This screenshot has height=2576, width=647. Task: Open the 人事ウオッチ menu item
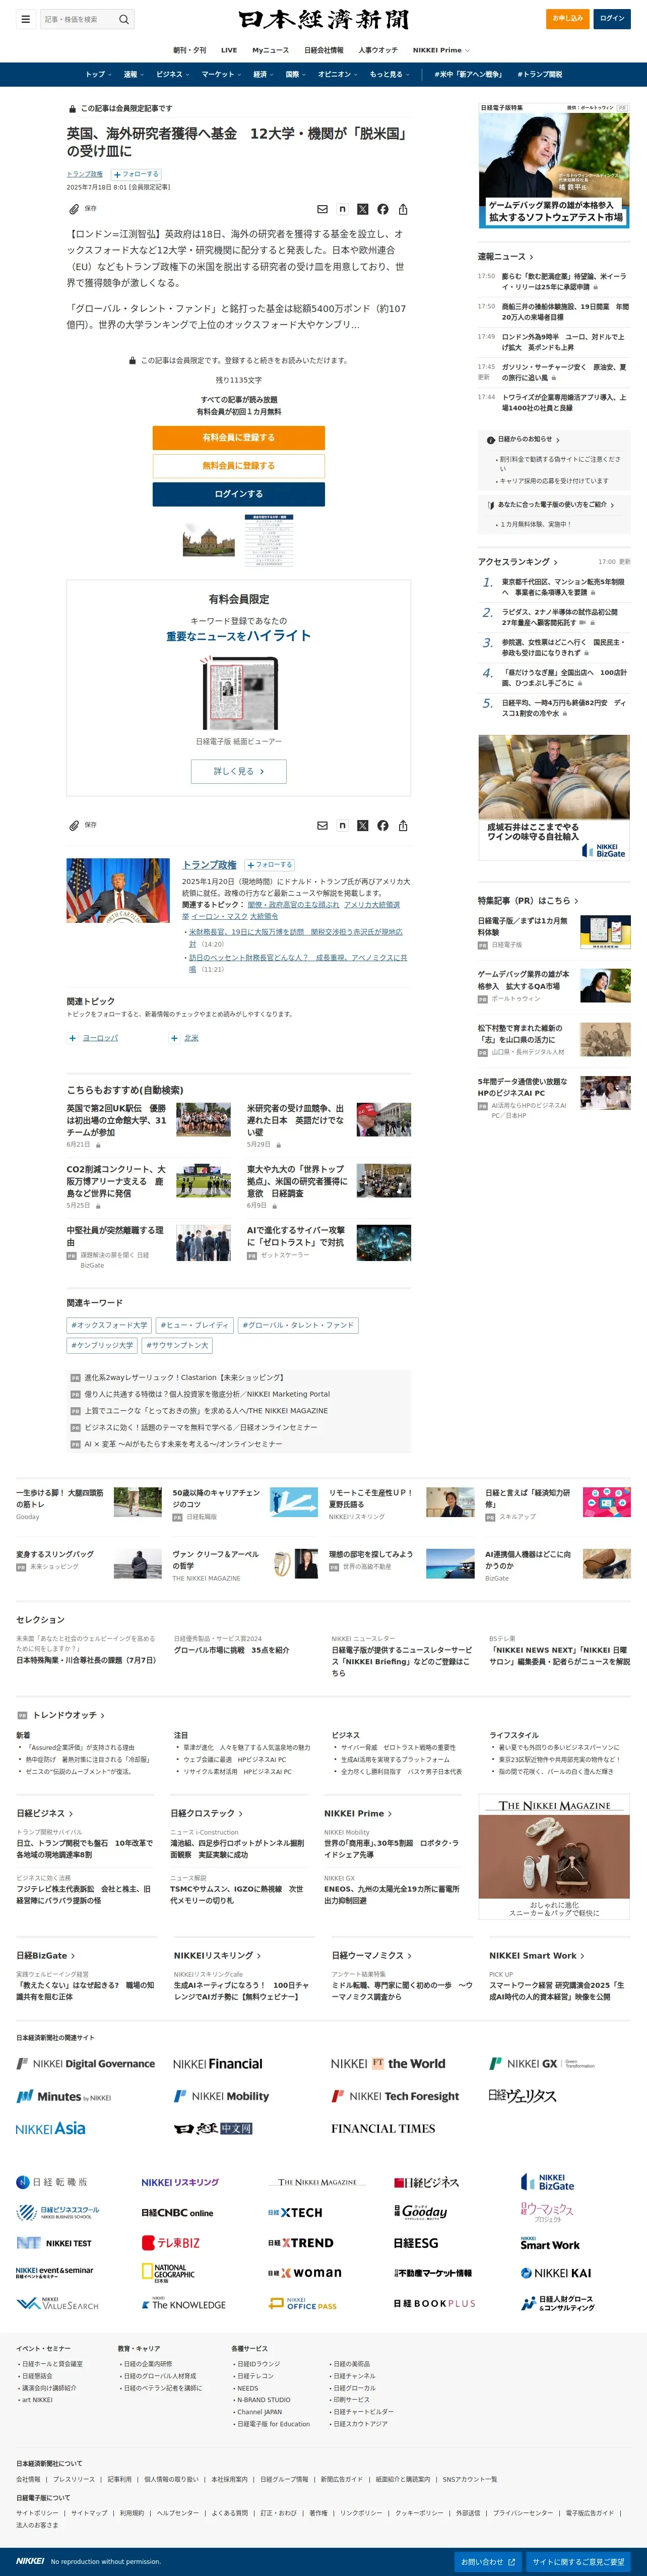[378, 50]
